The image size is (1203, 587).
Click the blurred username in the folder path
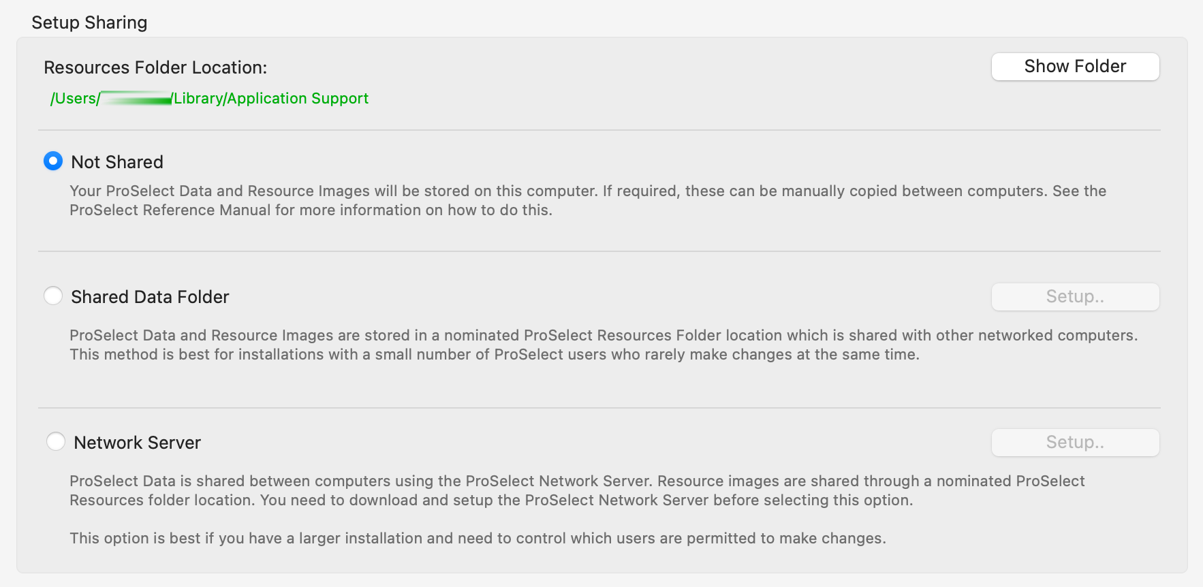[x=136, y=99]
